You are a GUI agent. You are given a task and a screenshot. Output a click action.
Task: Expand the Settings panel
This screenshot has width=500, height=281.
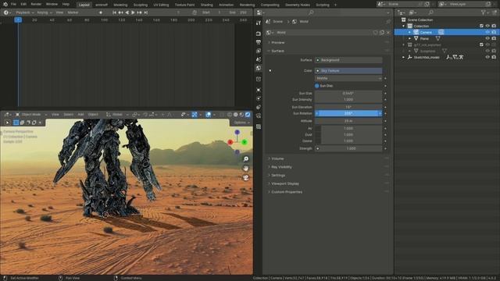pos(278,175)
